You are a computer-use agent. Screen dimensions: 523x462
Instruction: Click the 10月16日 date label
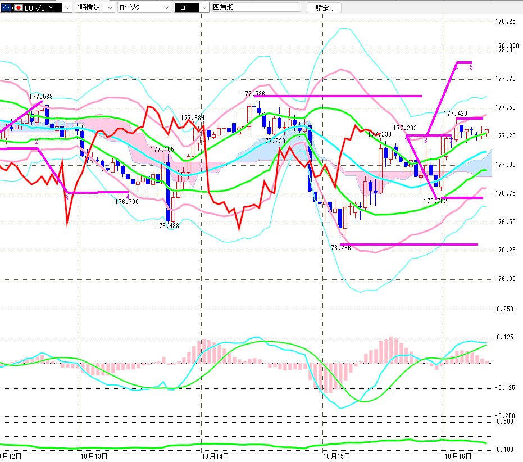(x=458, y=456)
